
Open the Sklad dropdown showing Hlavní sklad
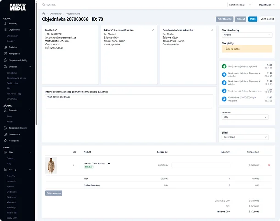(246, 137)
